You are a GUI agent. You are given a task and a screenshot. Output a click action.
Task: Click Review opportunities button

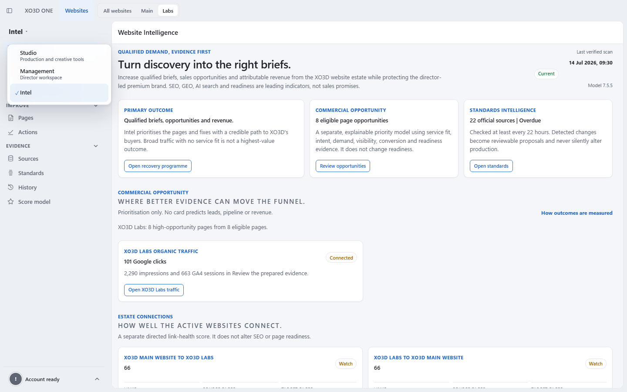tap(343, 166)
